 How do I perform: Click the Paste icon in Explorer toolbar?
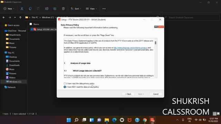(38, 9)
